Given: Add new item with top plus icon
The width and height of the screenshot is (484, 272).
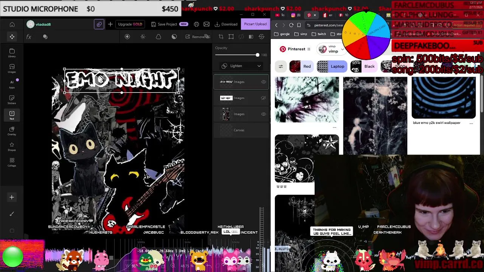Looking at the screenshot, I should (110, 25).
